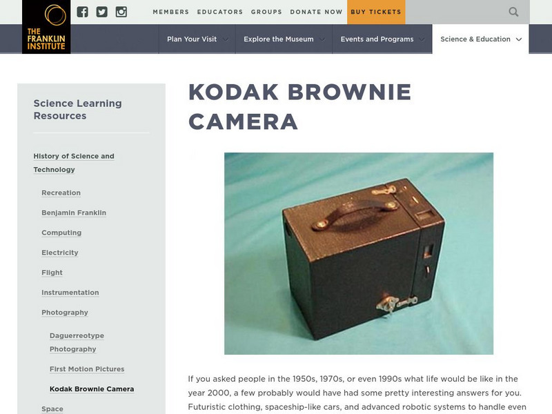The width and height of the screenshot is (552, 414).
Task: Click The Franklin Institute logo
Action: click(46, 27)
